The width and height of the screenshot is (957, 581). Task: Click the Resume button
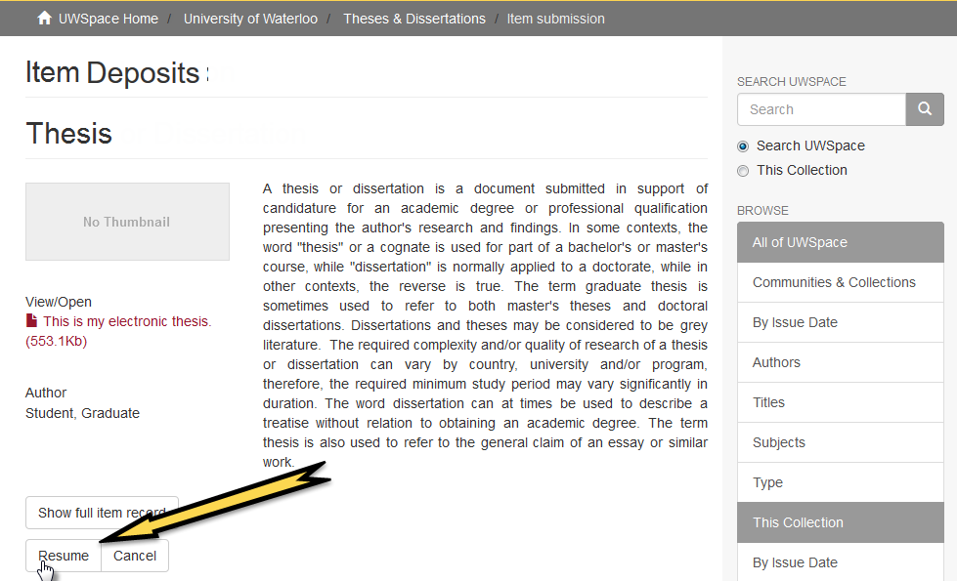click(63, 555)
